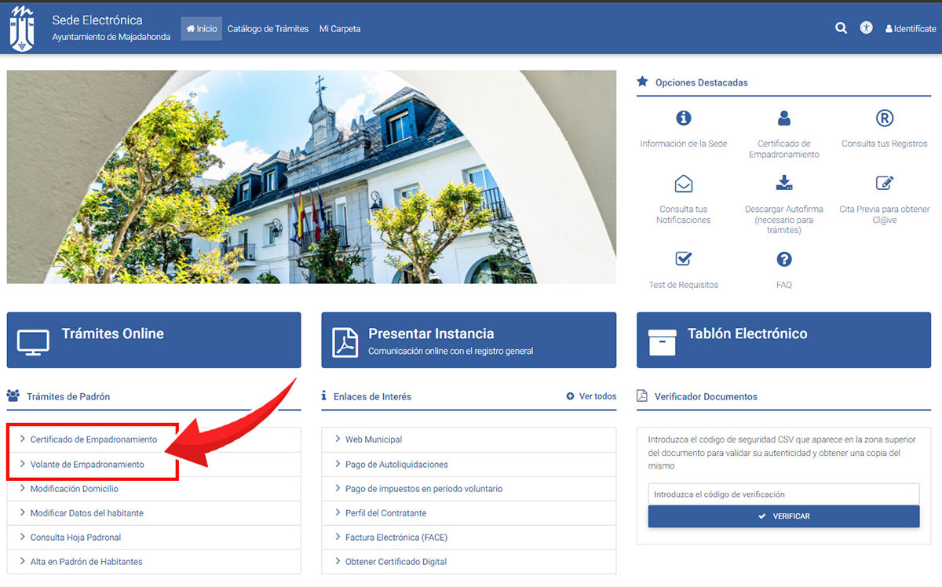Open Pago de Autoliquidaciones link
The image size is (942, 587).
396,465
